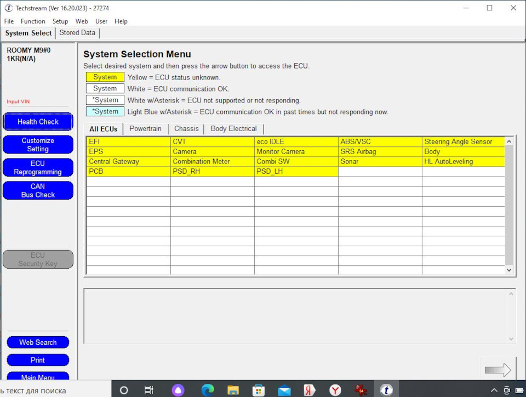
Task: Open File Explorer from taskbar
Action: point(233,390)
